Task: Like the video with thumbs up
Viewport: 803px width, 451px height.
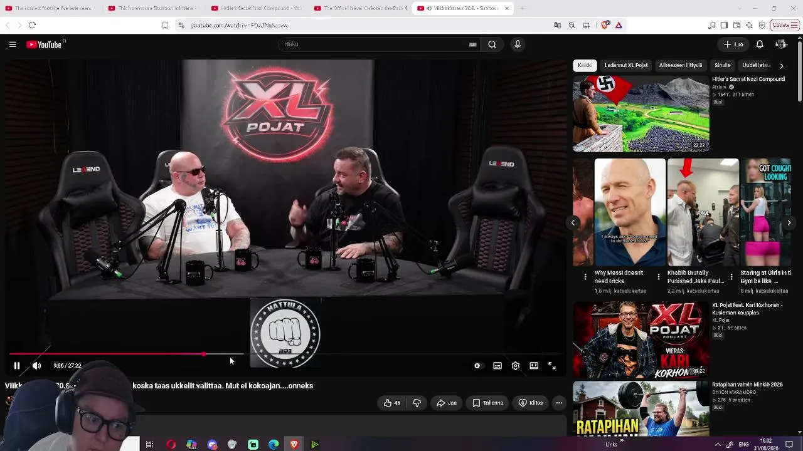Action: tap(392, 403)
